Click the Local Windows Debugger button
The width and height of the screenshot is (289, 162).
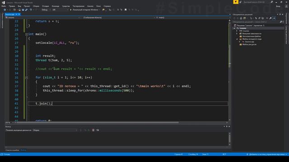pos(85,10)
